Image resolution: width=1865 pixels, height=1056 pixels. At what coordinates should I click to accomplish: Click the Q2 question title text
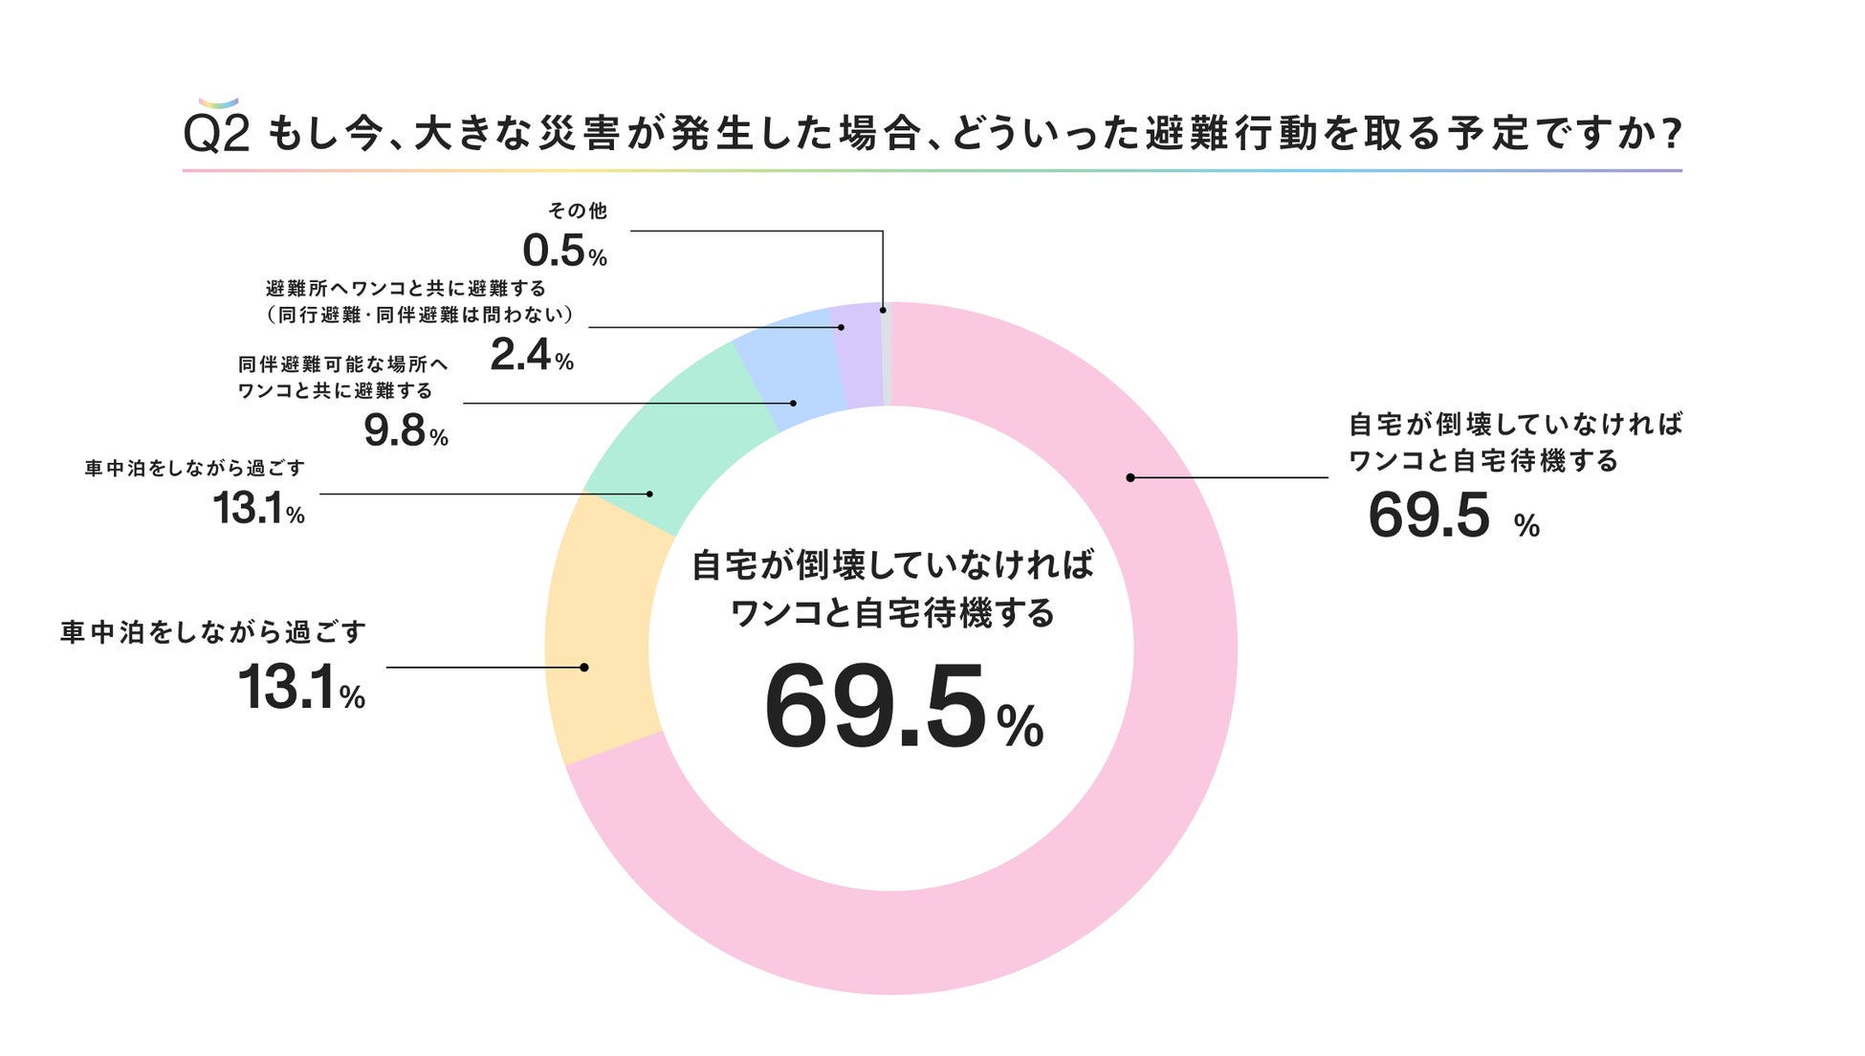tap(932, 134)
